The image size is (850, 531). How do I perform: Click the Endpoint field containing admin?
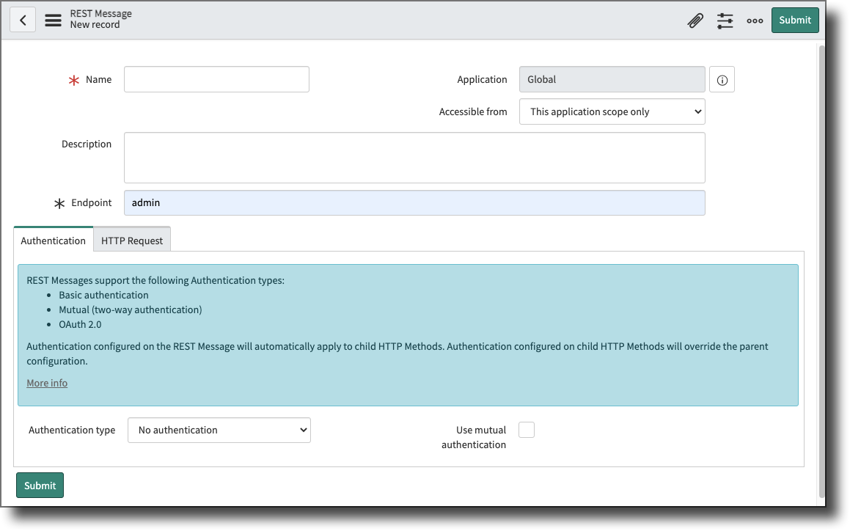point(414,202)
